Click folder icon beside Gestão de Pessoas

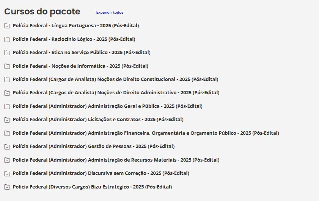[x=7, y=147]
